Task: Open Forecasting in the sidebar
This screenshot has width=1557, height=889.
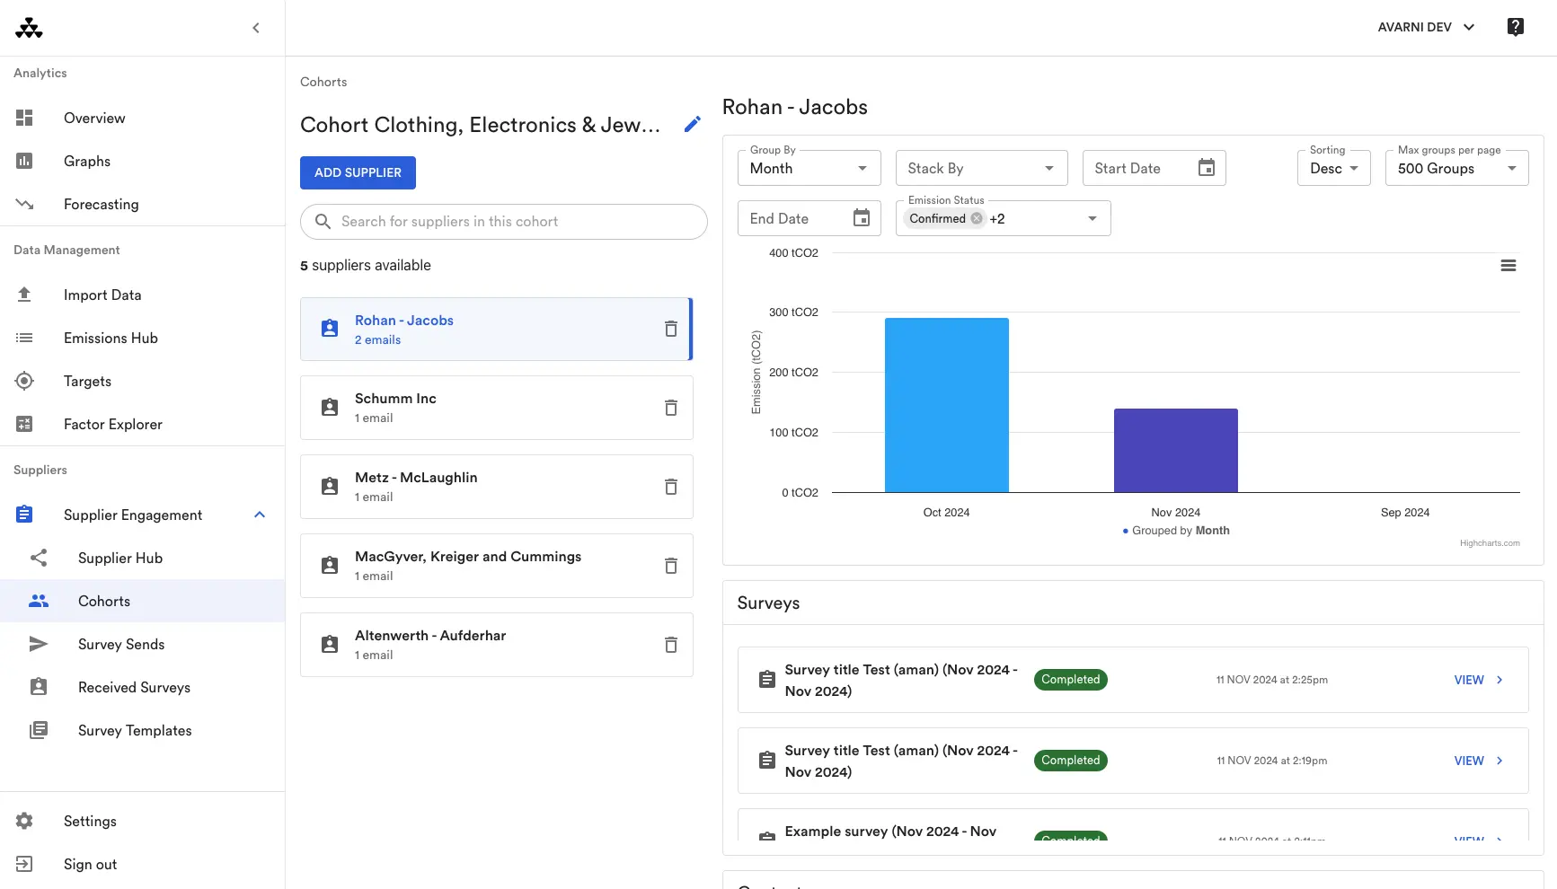Action: click(142, 204)
